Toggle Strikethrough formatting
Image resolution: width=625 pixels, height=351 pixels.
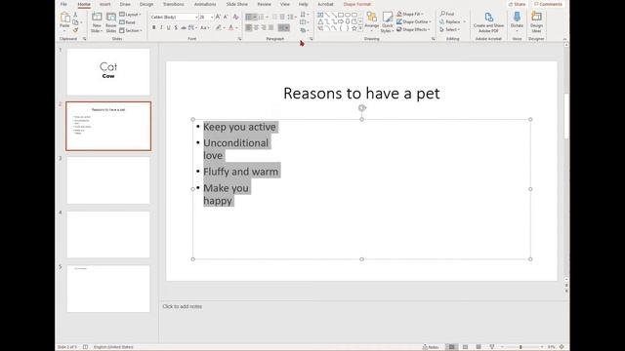click(x=184, y=28)
